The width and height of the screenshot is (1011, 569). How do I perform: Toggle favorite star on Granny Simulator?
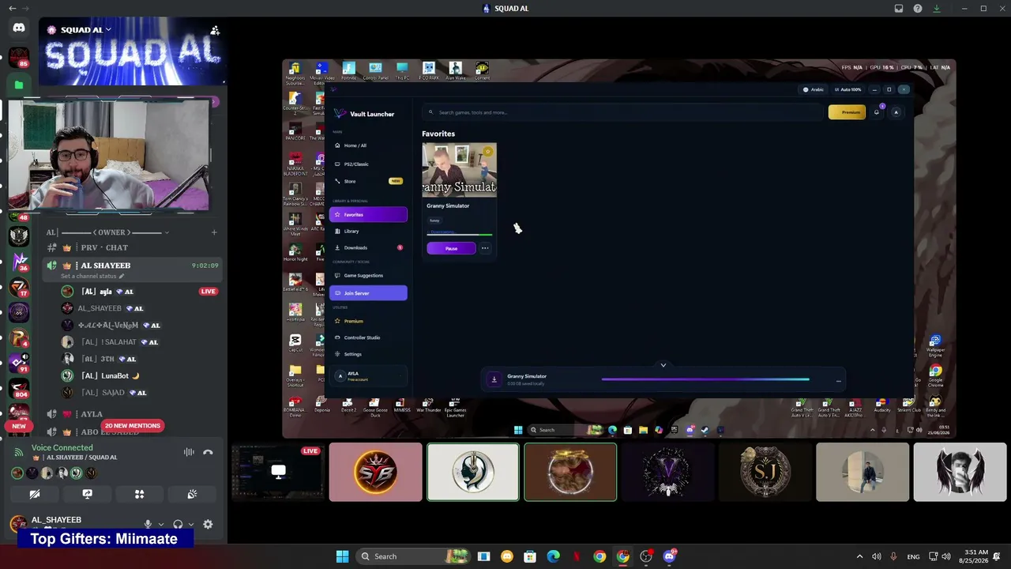pos(487,151)
